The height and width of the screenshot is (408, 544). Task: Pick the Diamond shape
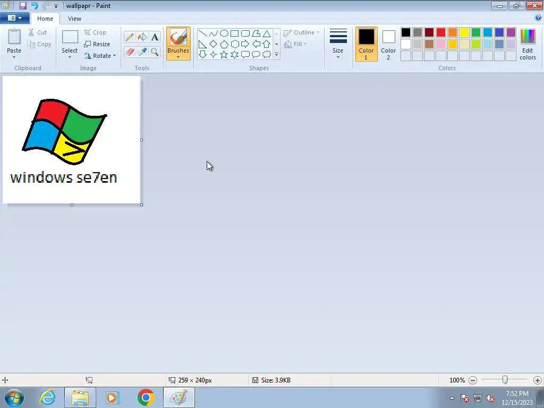click(214, 44)
